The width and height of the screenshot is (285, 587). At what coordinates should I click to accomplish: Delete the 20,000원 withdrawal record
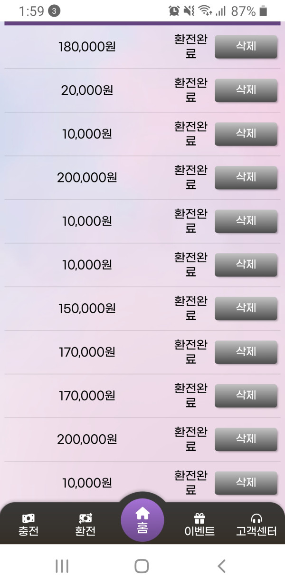[x=246, y=90]
